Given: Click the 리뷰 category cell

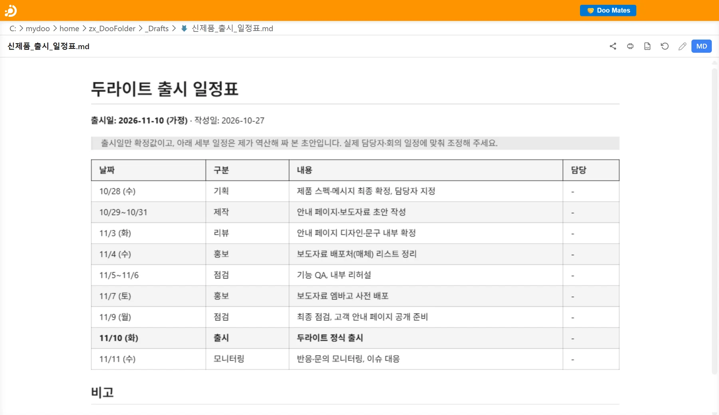Looking at the screenshot, I should pyautogui.click(x=247, y=233).
